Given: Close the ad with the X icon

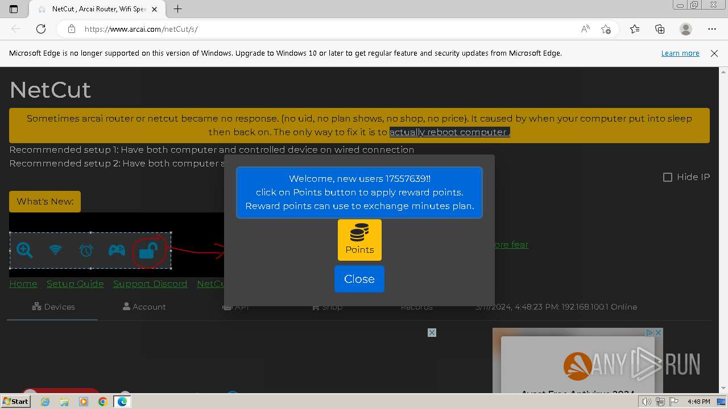Looking at the screenshot, I should pos(432,332).
